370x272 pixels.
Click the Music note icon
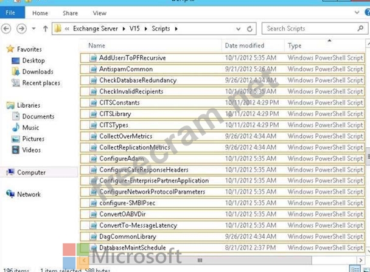[x=16, y=127]
